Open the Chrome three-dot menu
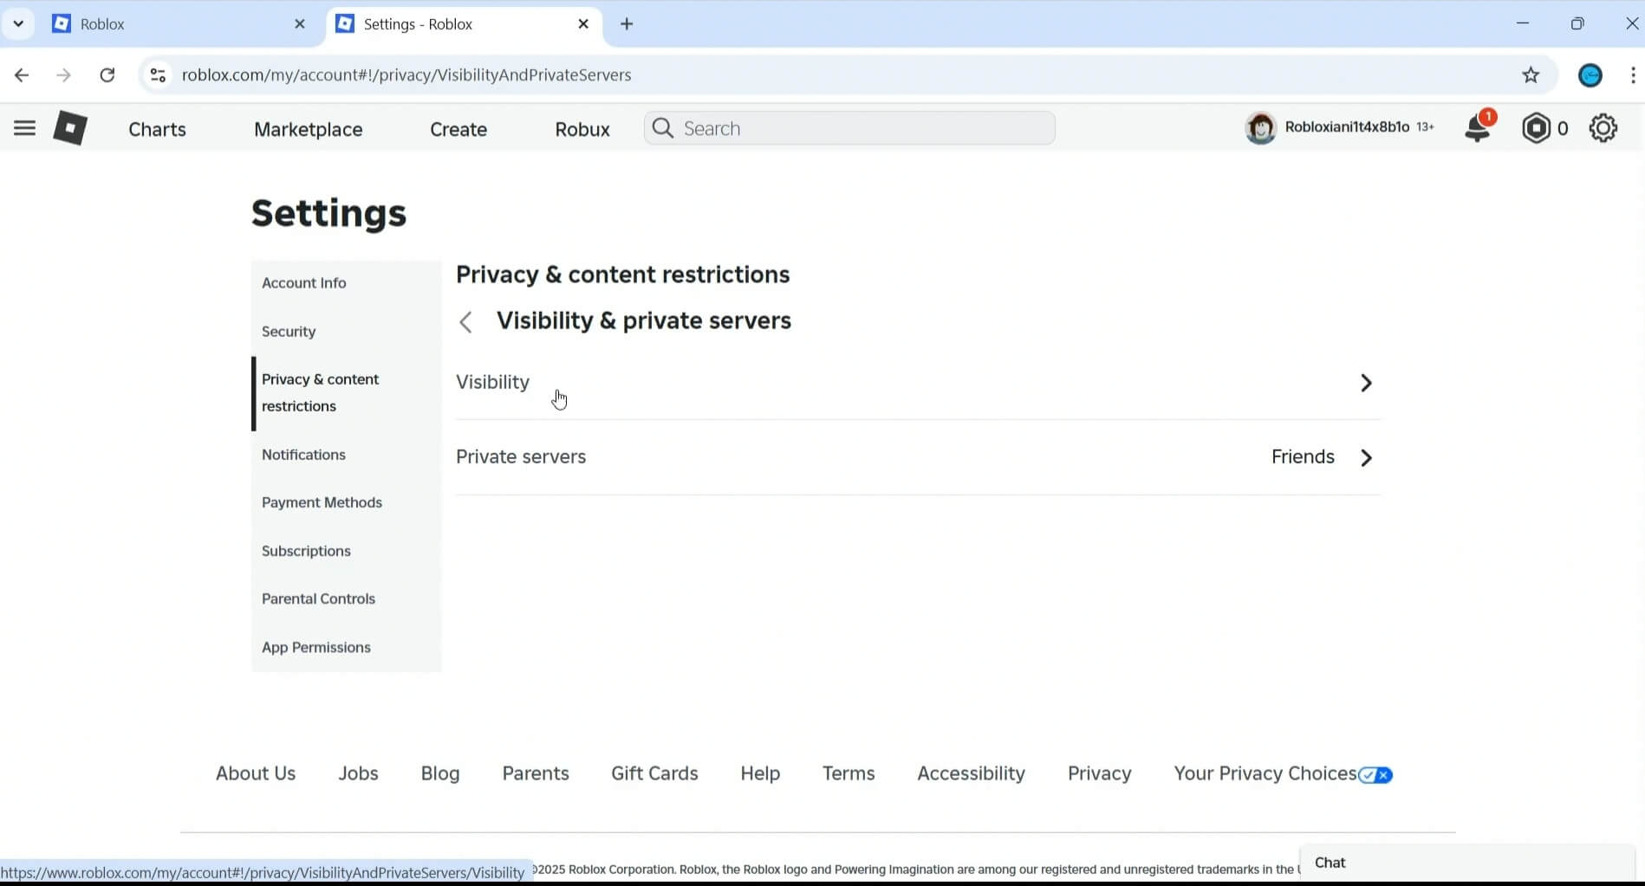The width and height of the screenshot is (1645, 886). (x=1633, y=75)
